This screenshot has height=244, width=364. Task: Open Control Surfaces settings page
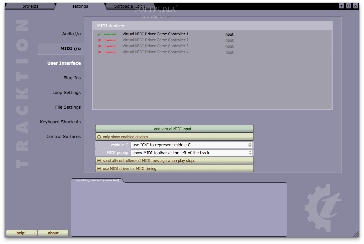tap(63, 136)
